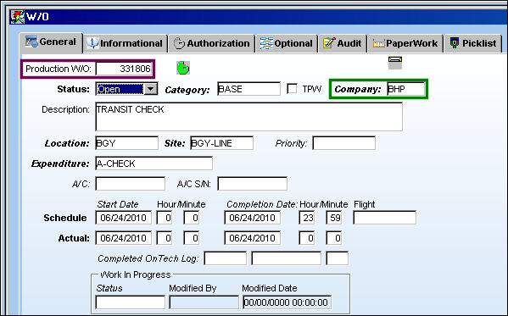Click the Actual start date field
The height and width of the screenshot is (316, 508).
coord(124,238)
